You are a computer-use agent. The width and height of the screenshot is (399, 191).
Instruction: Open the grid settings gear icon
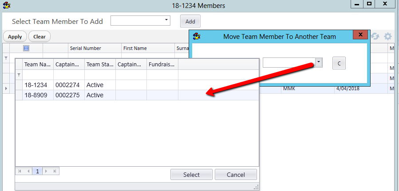click(388, 37)
